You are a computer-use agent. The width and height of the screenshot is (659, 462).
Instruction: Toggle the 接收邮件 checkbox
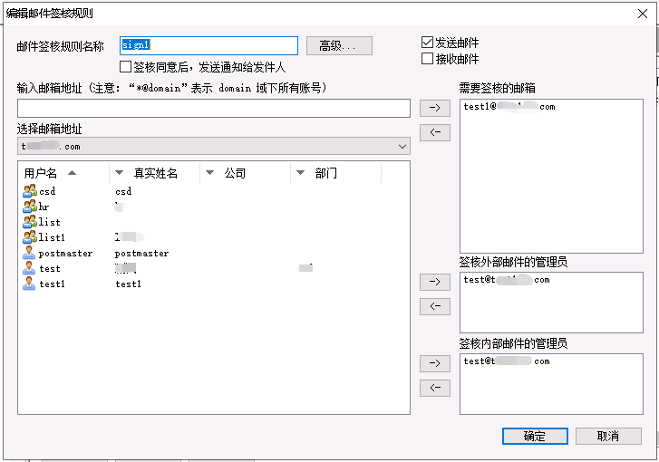tap(428, 59)
